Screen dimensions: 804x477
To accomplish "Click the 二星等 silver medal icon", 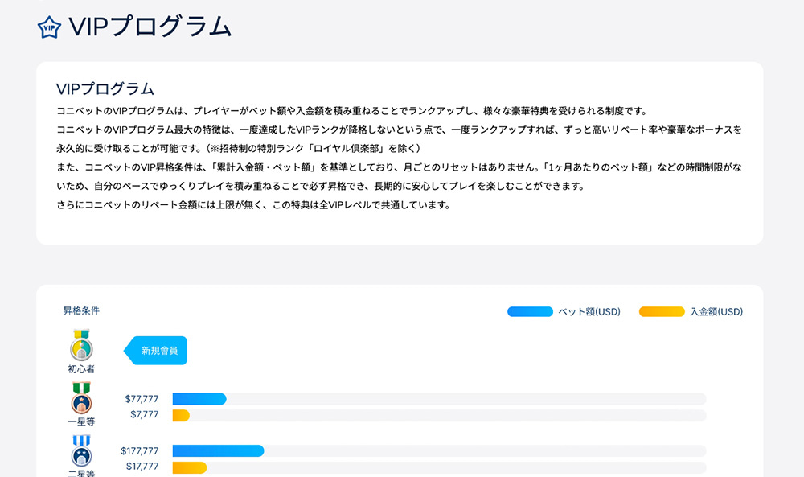I will (x=81, y=450).
